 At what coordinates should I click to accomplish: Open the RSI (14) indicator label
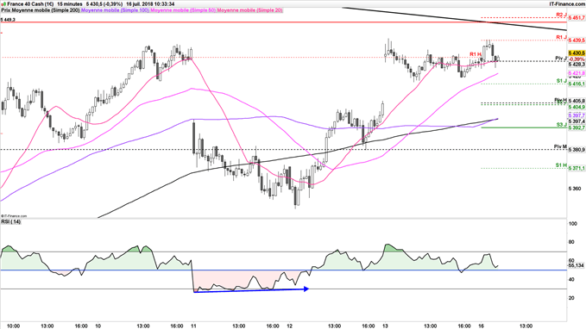coord(11,222)
